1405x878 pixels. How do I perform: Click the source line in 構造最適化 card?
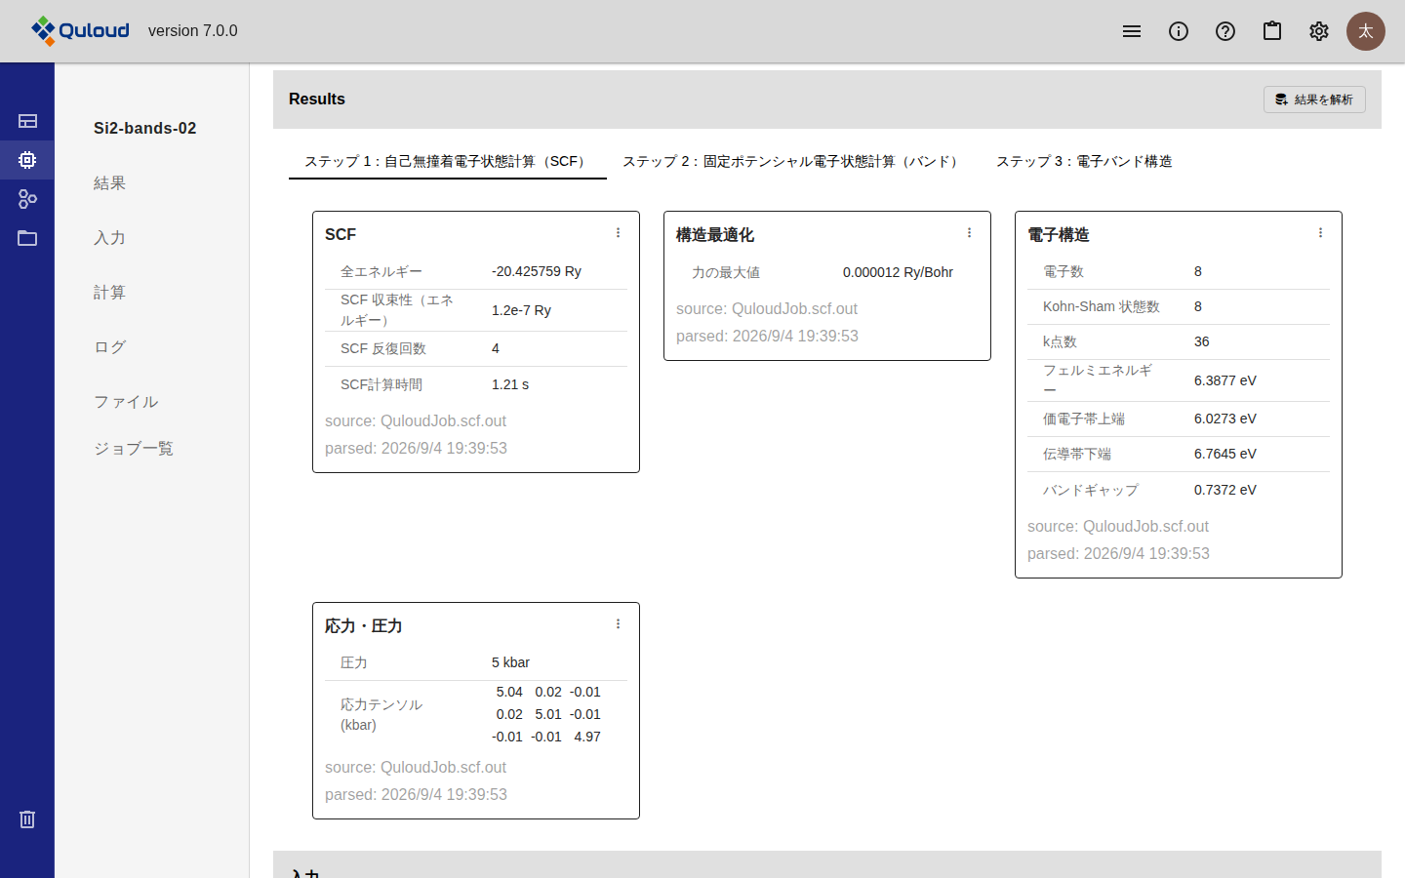point(767,308)
